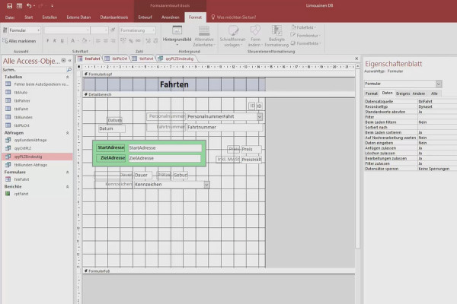Switch to the Entwurf ribbon tab
457x304 pixels.
145,17
